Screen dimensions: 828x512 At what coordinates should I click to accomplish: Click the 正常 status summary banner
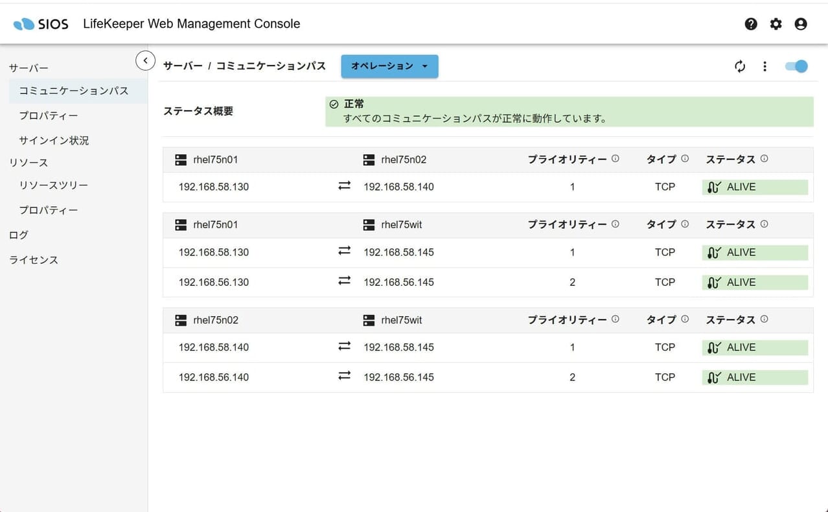pos(569,111)
